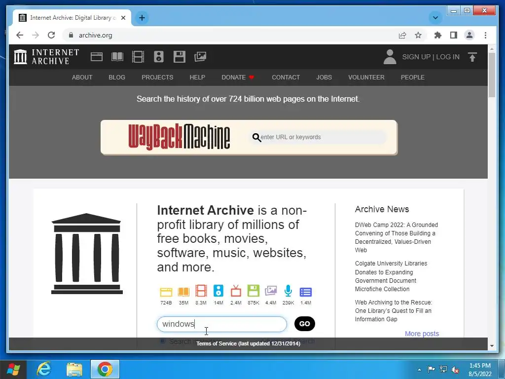Open the PEOPLE menu item
505x379 pixels.
(x=413, y=77)
